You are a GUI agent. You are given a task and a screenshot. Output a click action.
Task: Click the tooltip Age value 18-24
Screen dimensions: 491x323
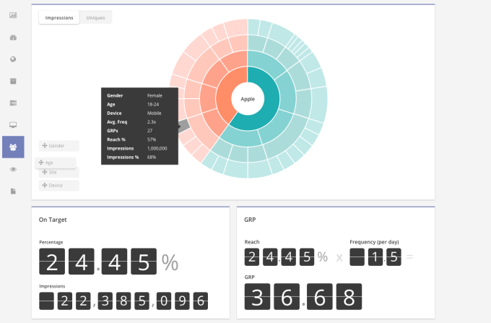[x=153, y=104]
